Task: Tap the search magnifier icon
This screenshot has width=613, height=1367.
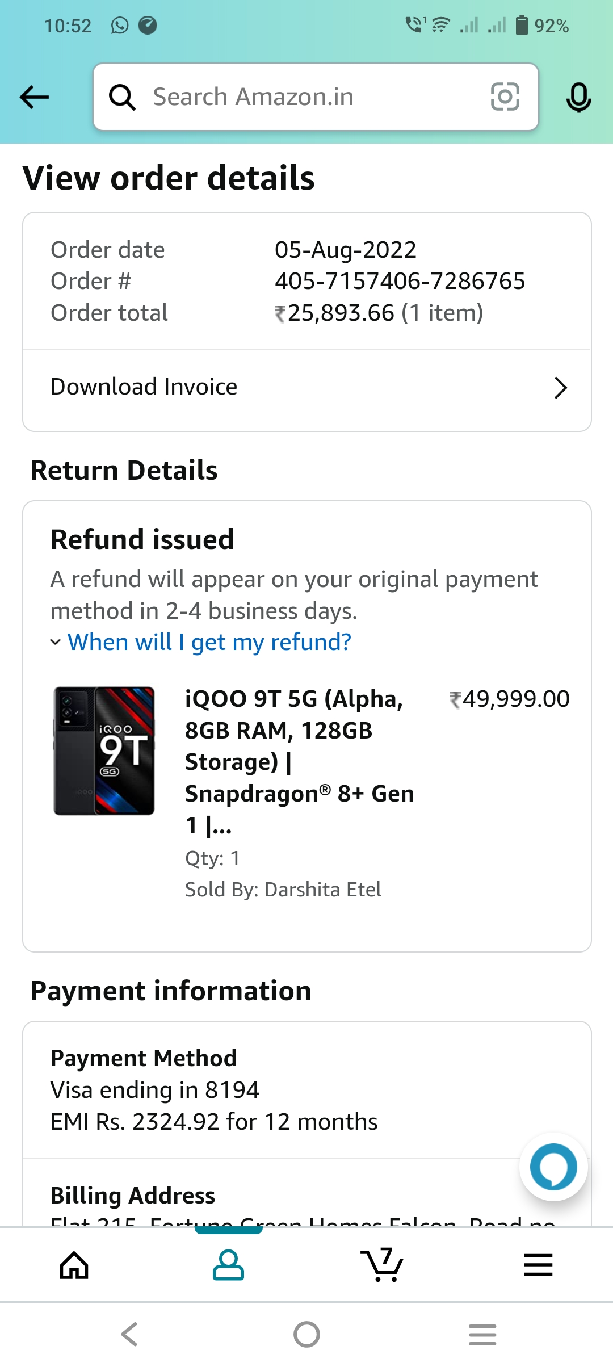Action: [x=122, y=97]
